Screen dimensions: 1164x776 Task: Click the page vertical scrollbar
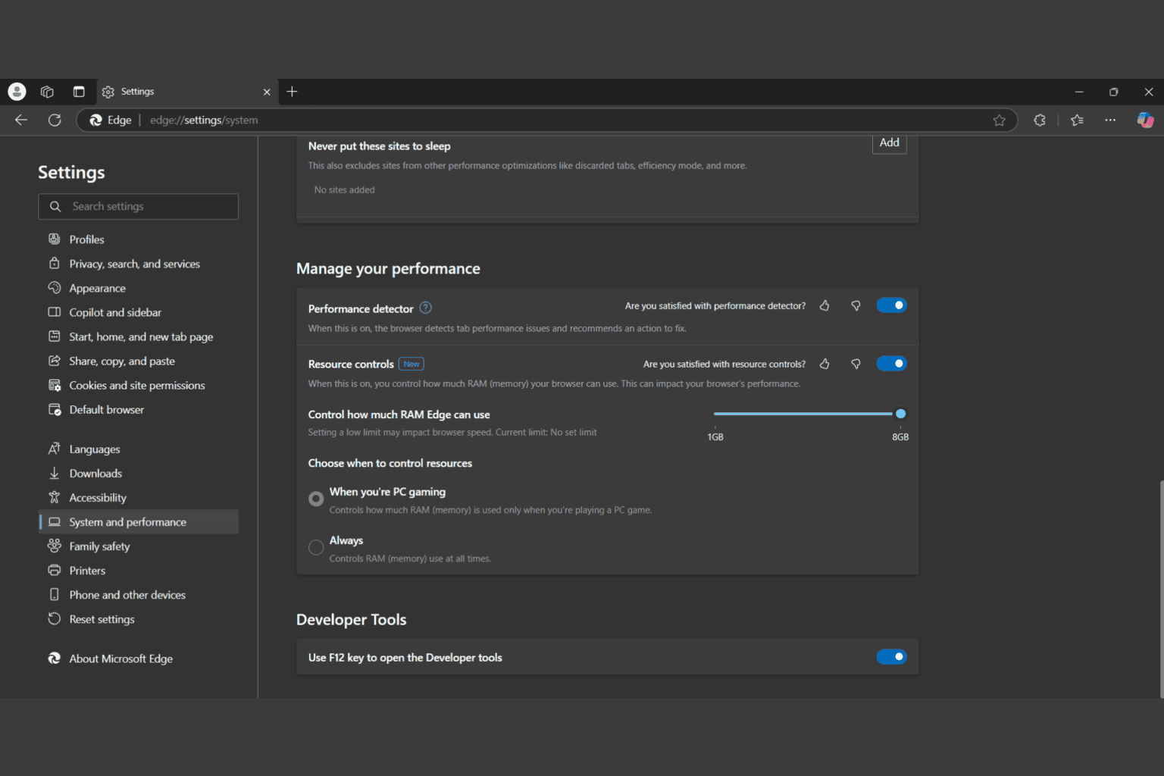[1161, 587]
